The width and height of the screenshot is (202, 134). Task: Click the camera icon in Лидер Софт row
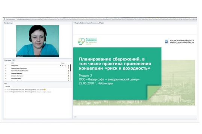(63, 66)
